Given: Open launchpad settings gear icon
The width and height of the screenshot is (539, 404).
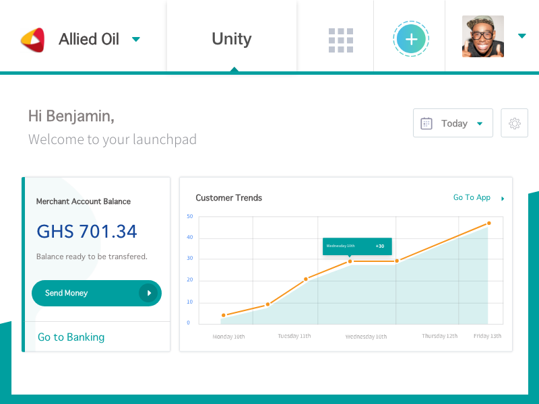Looking at the screenshot, I should click(514, 123).
